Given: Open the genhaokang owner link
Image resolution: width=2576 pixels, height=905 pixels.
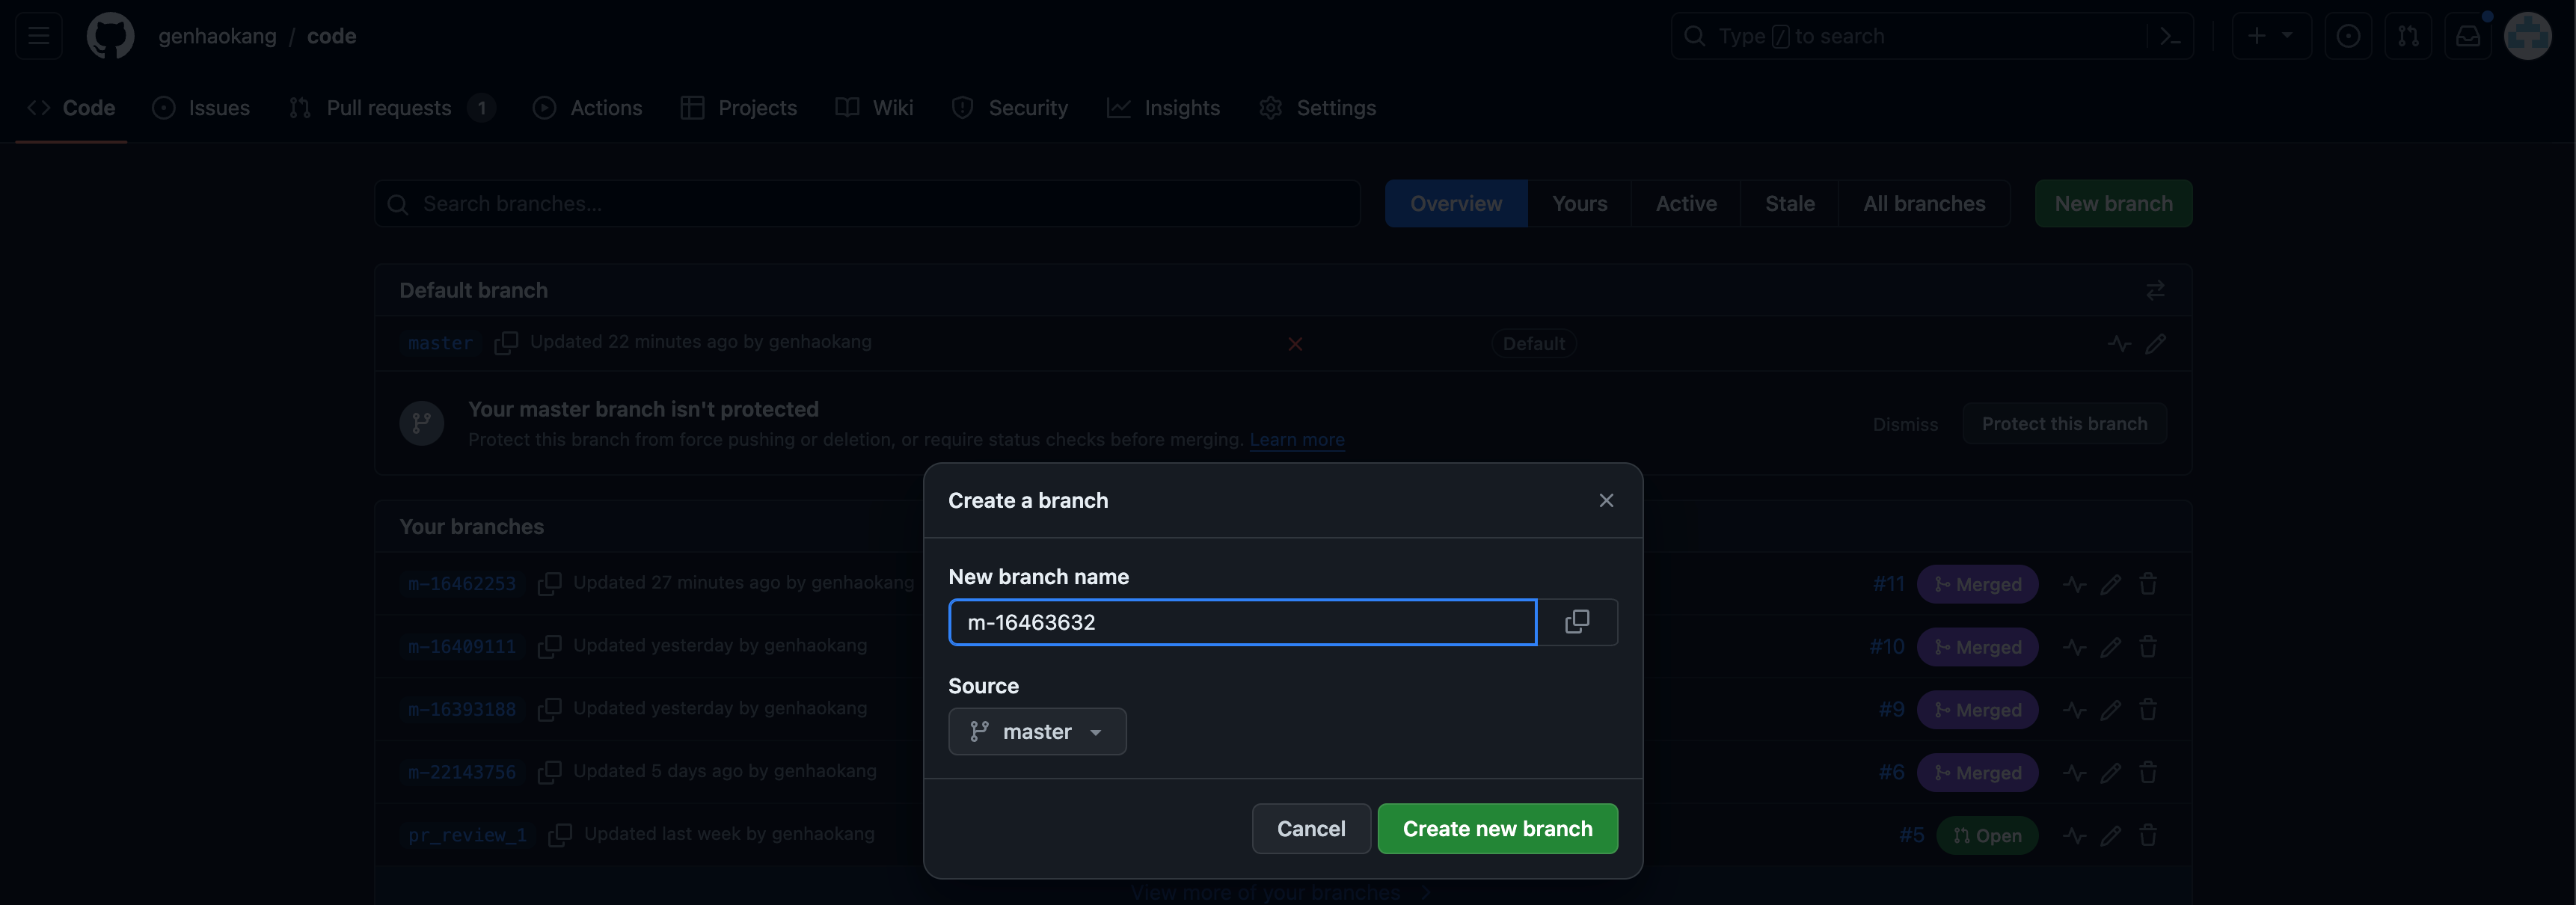Looking at the screenshot, I should pyautogui.click(x=217, y=36).
